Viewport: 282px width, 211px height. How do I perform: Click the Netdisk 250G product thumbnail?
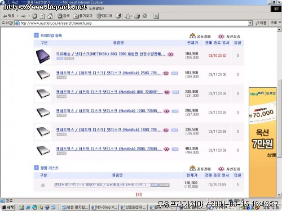pos(43,75)
